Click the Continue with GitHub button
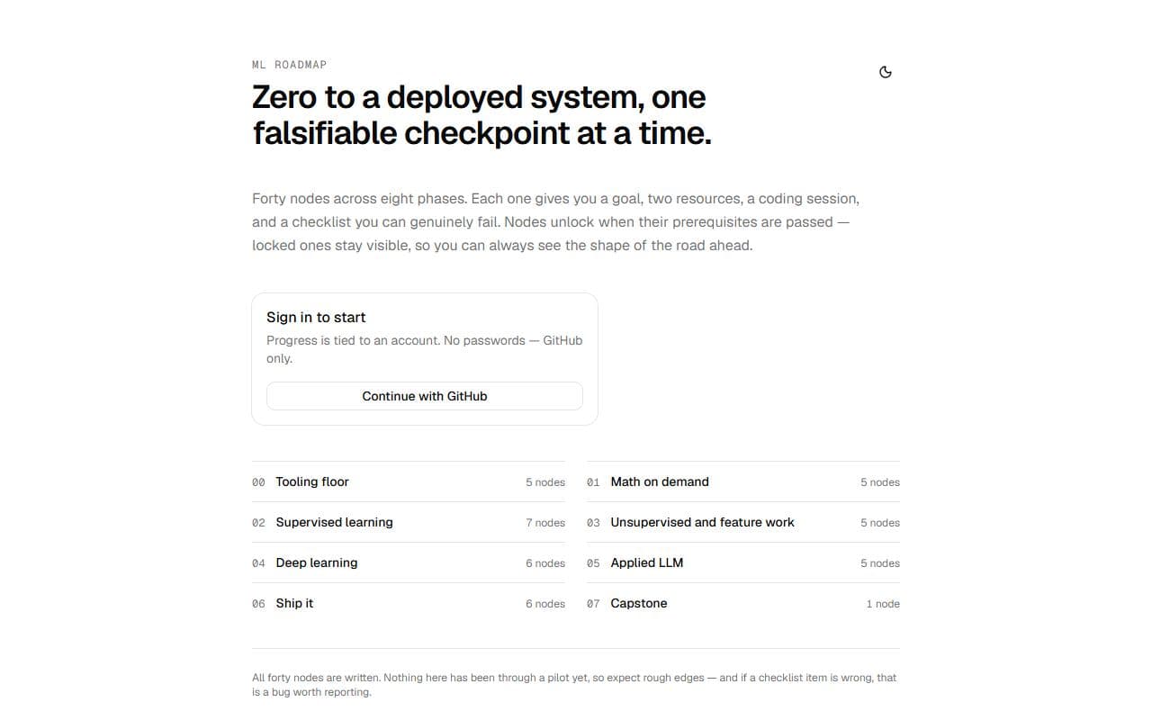 pos(425,396)
